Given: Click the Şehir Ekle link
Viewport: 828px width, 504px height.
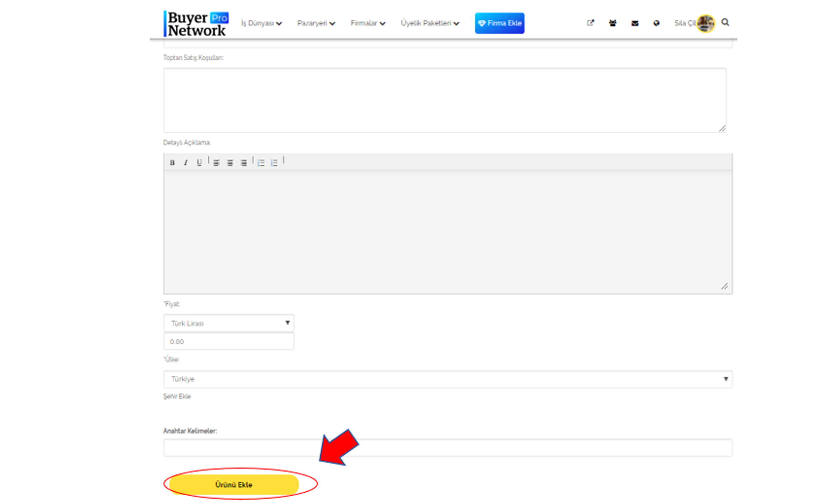Looking at the screenshot, I should click(x=177, y=396).
